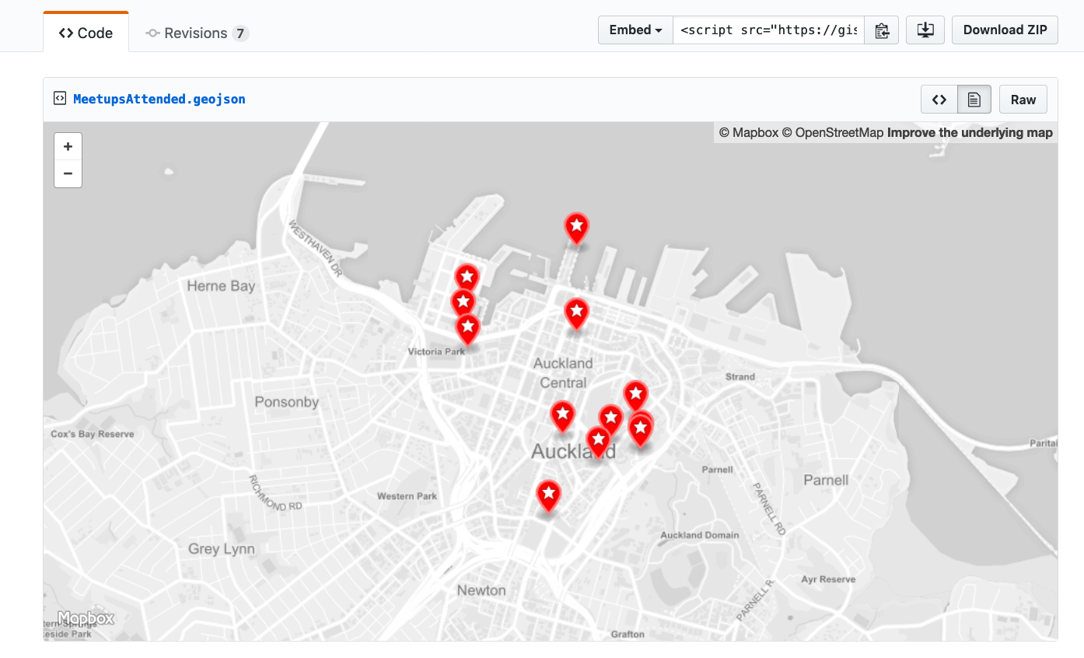Select the star marker overlapping the big Auckland label

(598, 442)
